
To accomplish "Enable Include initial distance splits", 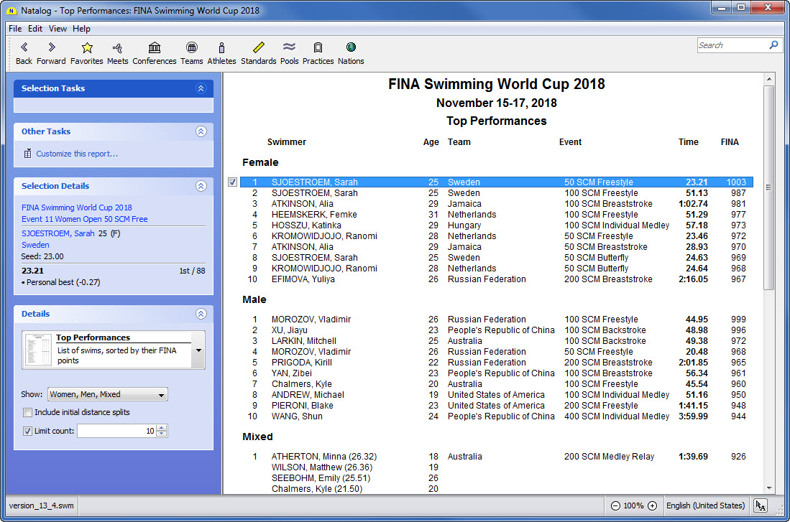I will [x=28, y=413].
